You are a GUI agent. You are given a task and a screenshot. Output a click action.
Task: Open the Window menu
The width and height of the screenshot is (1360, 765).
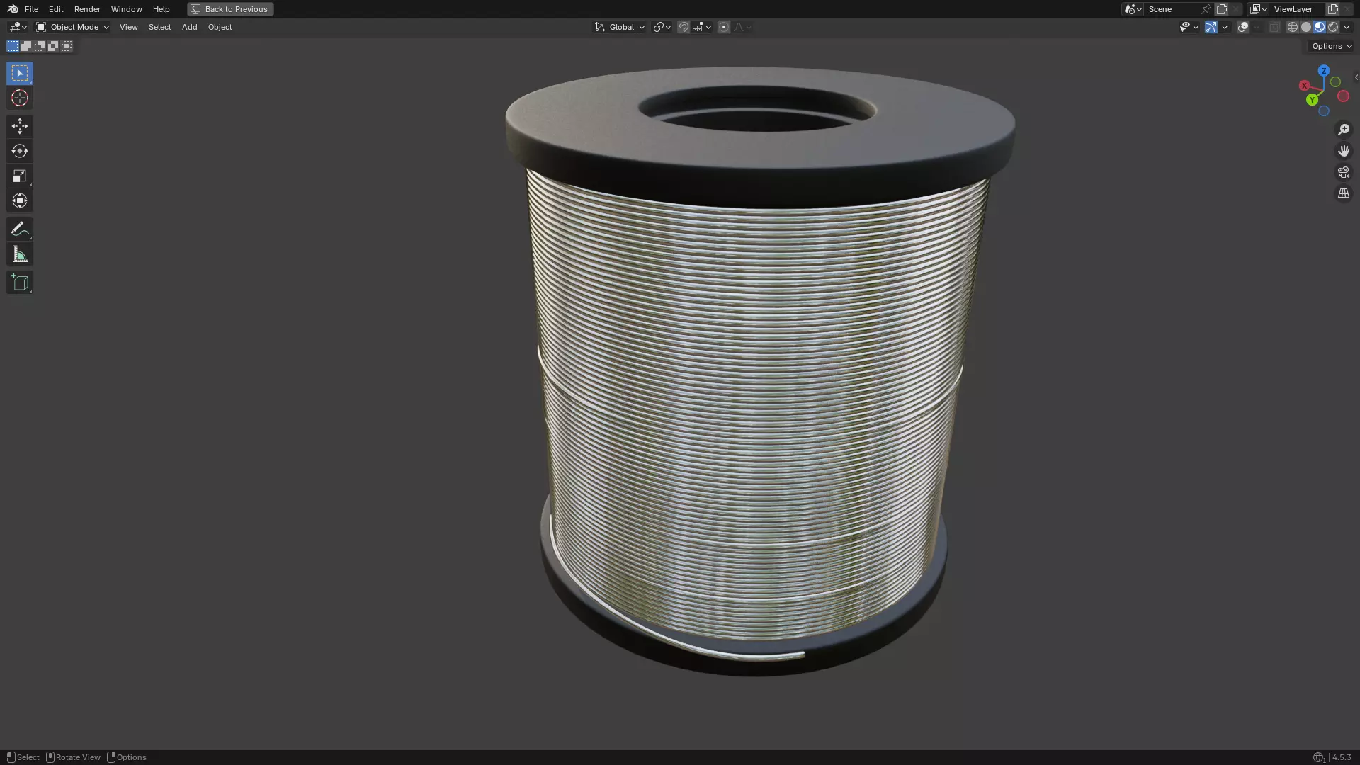pyautogui.click(x=126, y=9)
